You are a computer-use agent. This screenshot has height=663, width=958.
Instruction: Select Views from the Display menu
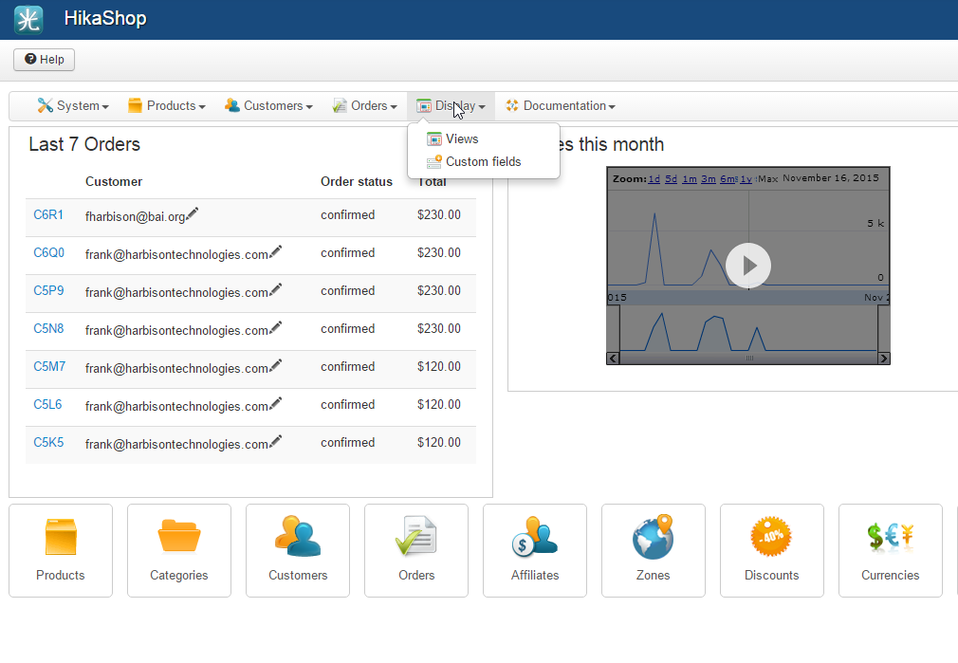pos(462,139)
